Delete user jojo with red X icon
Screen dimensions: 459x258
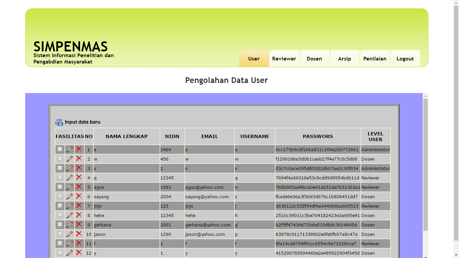coord(79,206)
